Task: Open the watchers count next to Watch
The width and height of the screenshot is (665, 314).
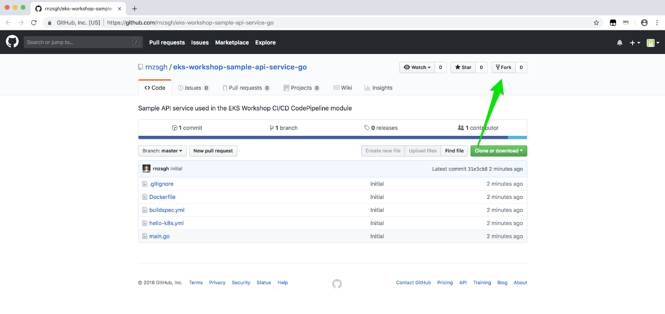Action: pyautogui.click(x=441, y=67)
